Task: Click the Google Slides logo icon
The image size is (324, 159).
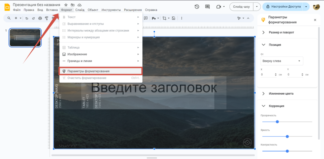Action: click(x=7, y=7)
